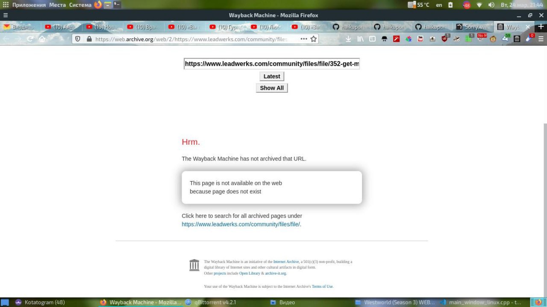Open terminal launcher in top panel
Viewport: 547px width, 307px height.
coord(117,5)
